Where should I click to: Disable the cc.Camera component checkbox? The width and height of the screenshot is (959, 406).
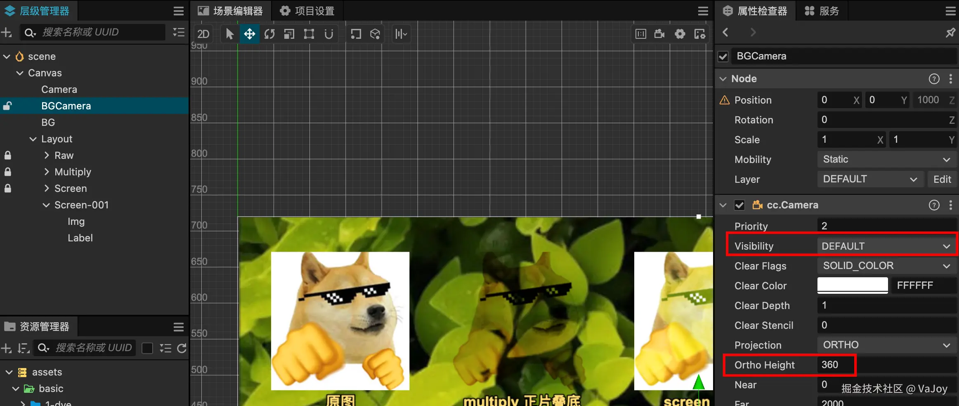click(739, 205)
